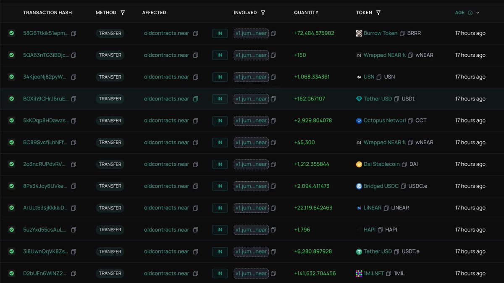Screen dimensions: 504x283
Task: Visit the oldcontracts.near account page
Action: (166, 33)
